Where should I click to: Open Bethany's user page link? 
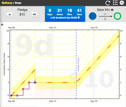pos(7,3)
